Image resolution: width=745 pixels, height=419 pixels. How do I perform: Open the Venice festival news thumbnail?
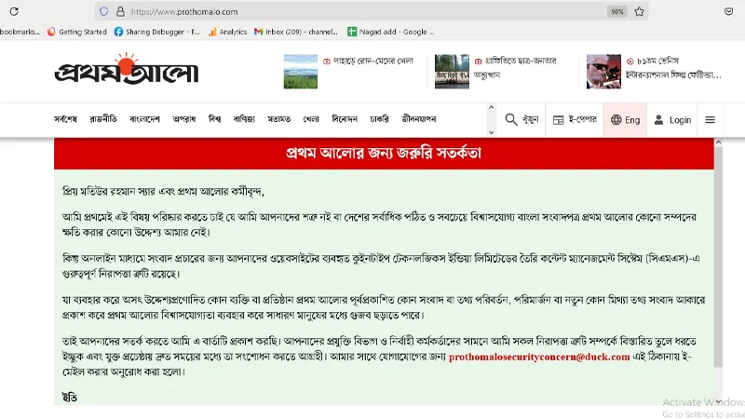pyautogui.click(x=603, y=71)
